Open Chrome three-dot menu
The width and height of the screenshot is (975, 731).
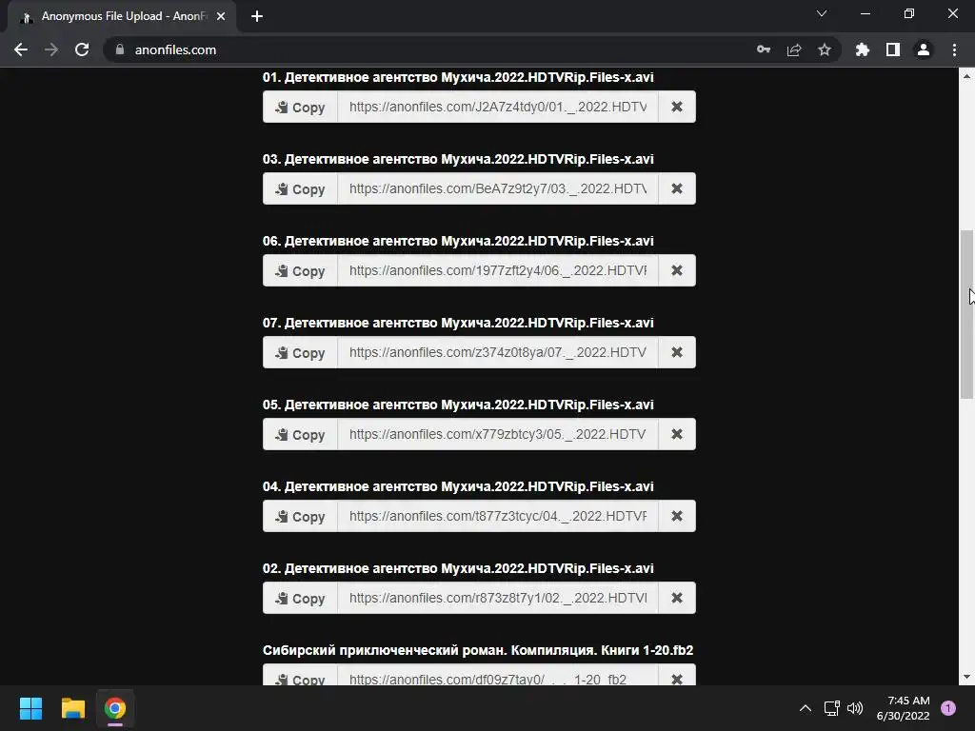coord(954,49)
